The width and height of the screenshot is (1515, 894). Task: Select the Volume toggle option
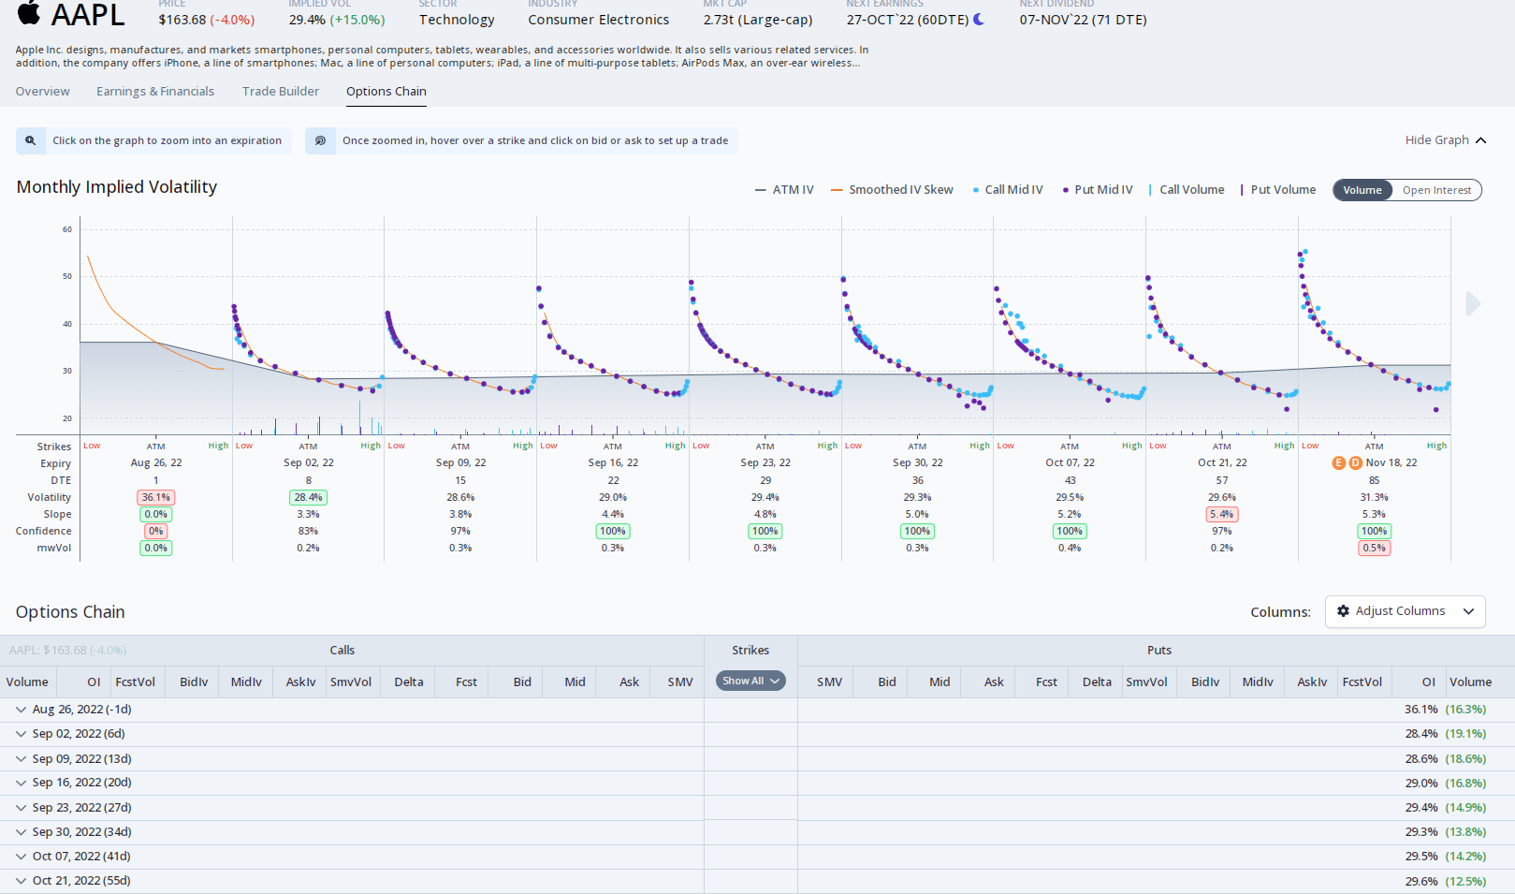tap(1362, 190)
